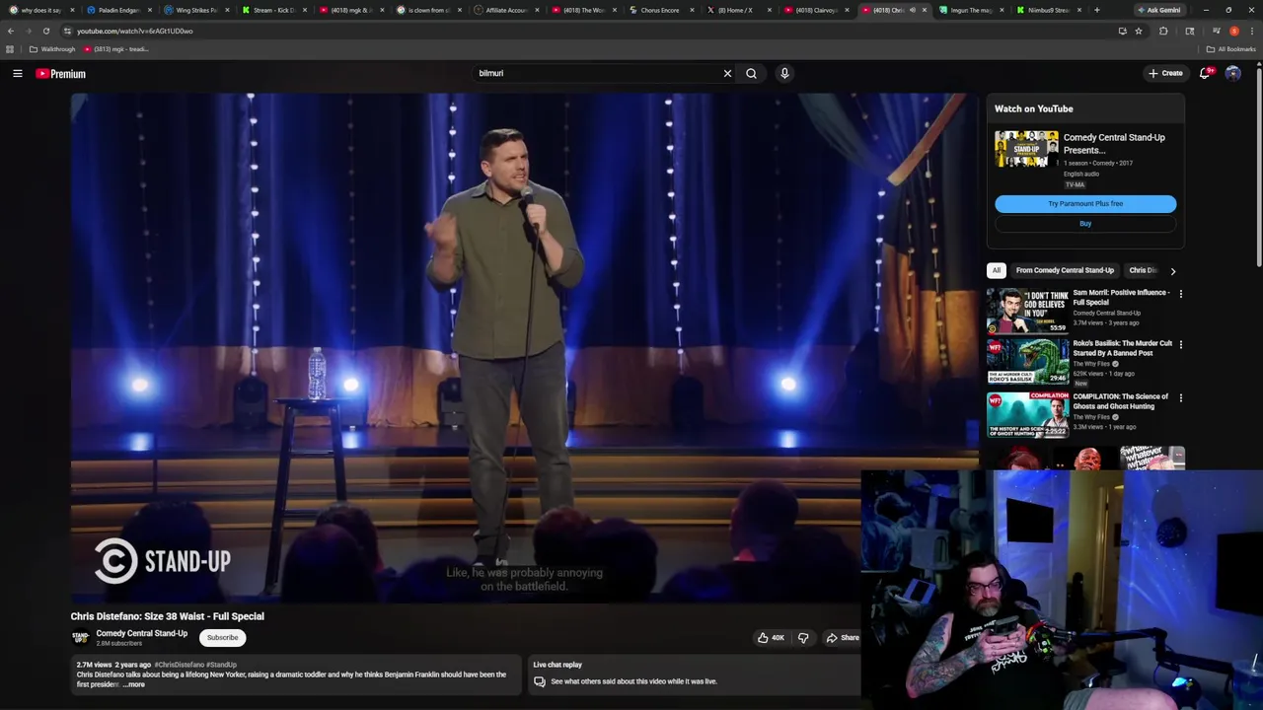Select the All filter chip
Screen dimensions: 1263x710
pos(997,270)
